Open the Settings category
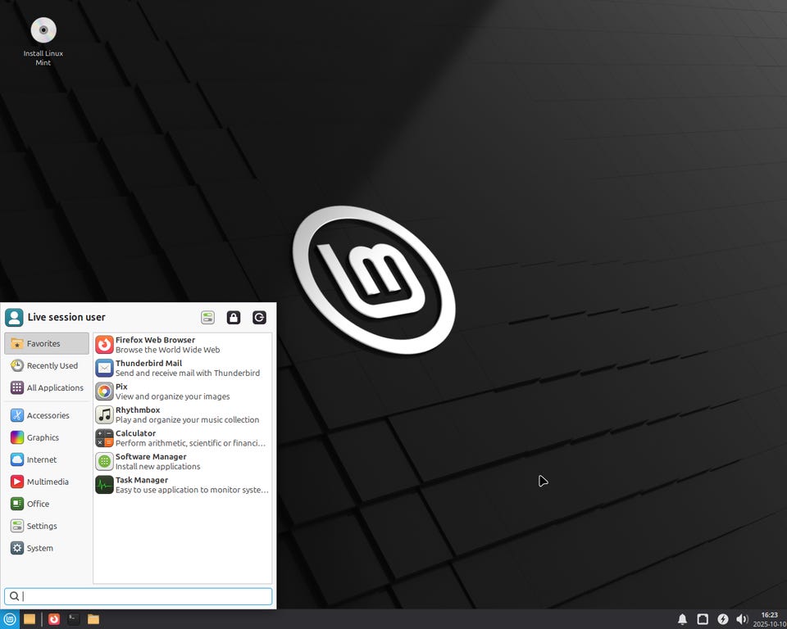The image size is (787, 629). click(x=47, y=526)
